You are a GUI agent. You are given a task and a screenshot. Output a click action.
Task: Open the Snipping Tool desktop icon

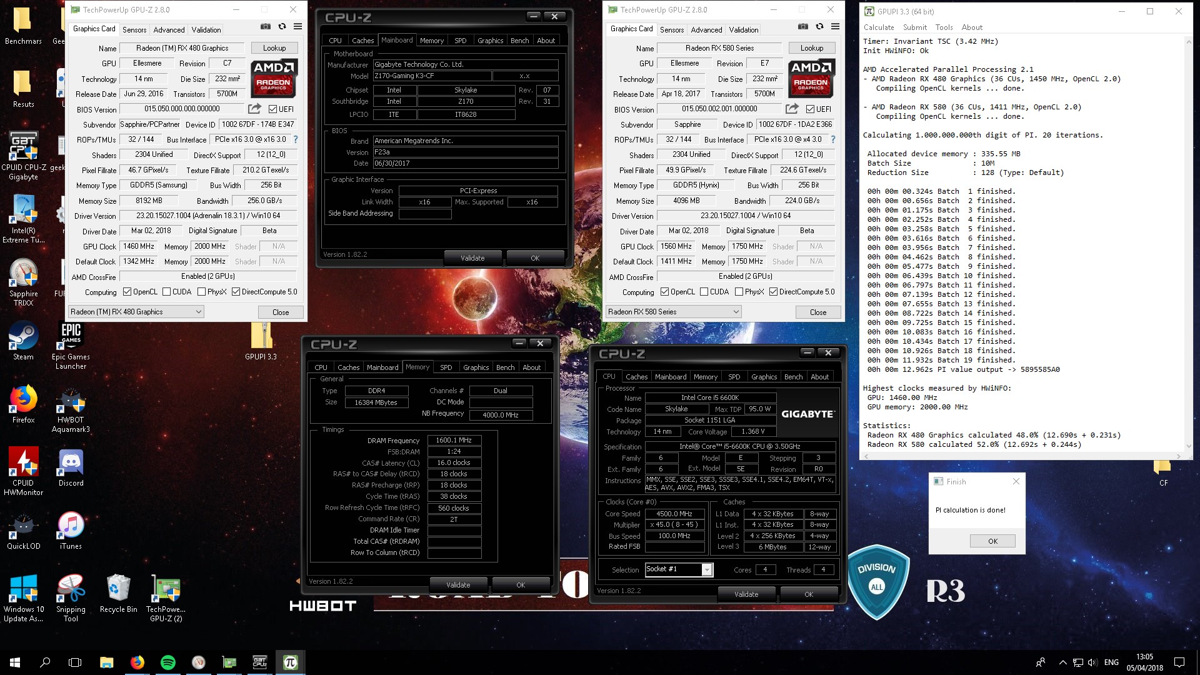point(71,598)
